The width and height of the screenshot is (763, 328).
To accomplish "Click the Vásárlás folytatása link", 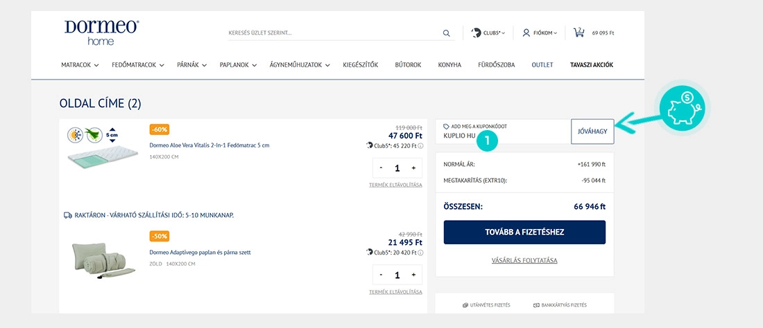I will pyautogui.click(x=524, y=261).
